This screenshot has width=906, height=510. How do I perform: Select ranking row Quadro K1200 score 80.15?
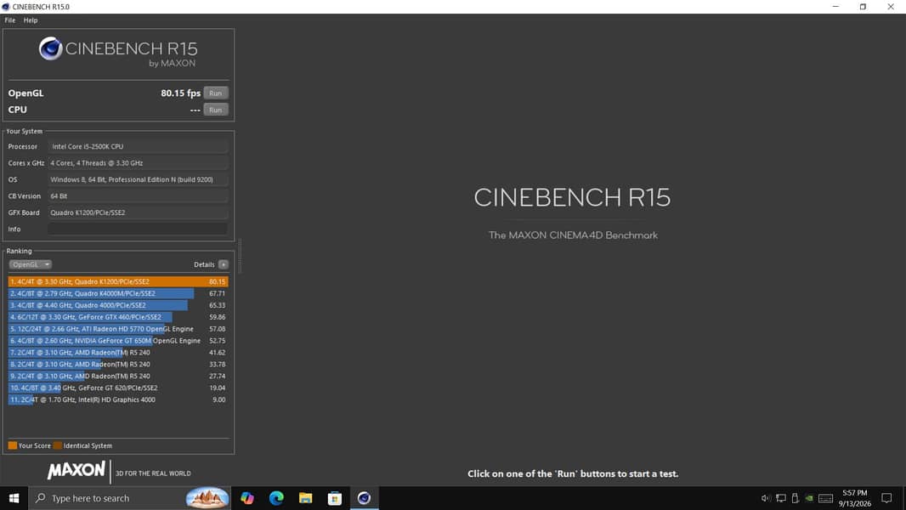point(118,282)
